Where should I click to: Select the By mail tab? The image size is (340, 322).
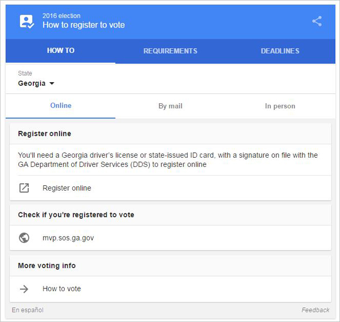pos(170,106)
